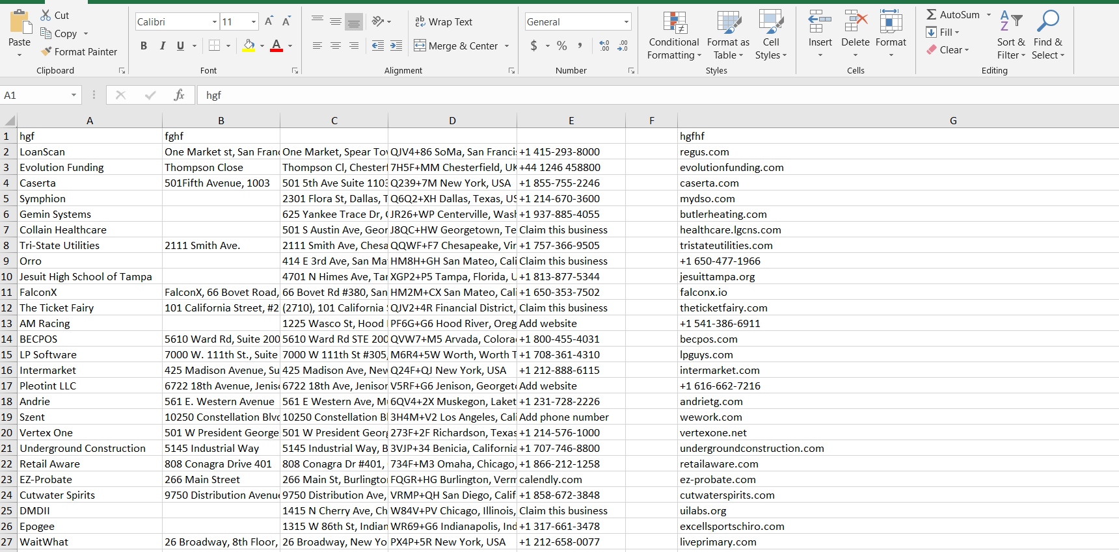
Task: Click the Insert cells icon
Action: 820,21
